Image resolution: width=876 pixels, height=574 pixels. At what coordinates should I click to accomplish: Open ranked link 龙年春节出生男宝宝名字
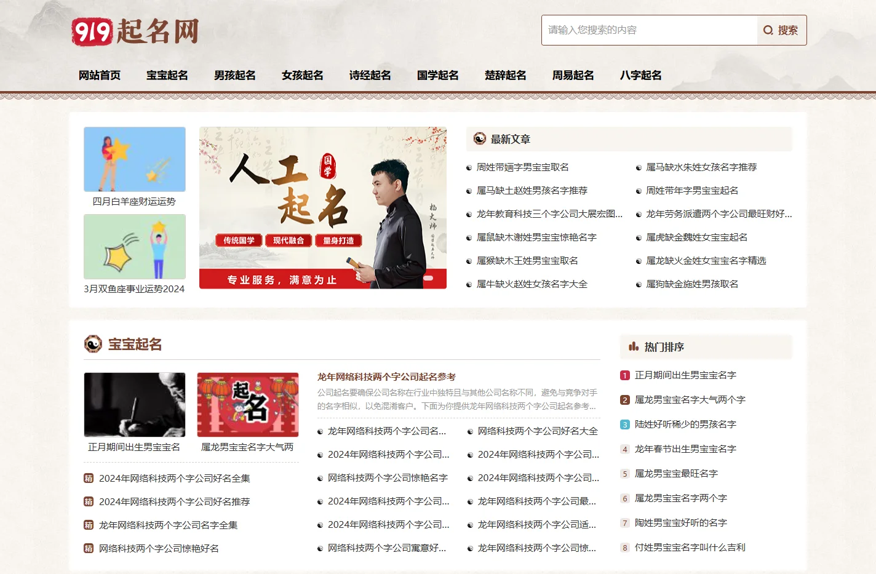click(x=685, y=449)
